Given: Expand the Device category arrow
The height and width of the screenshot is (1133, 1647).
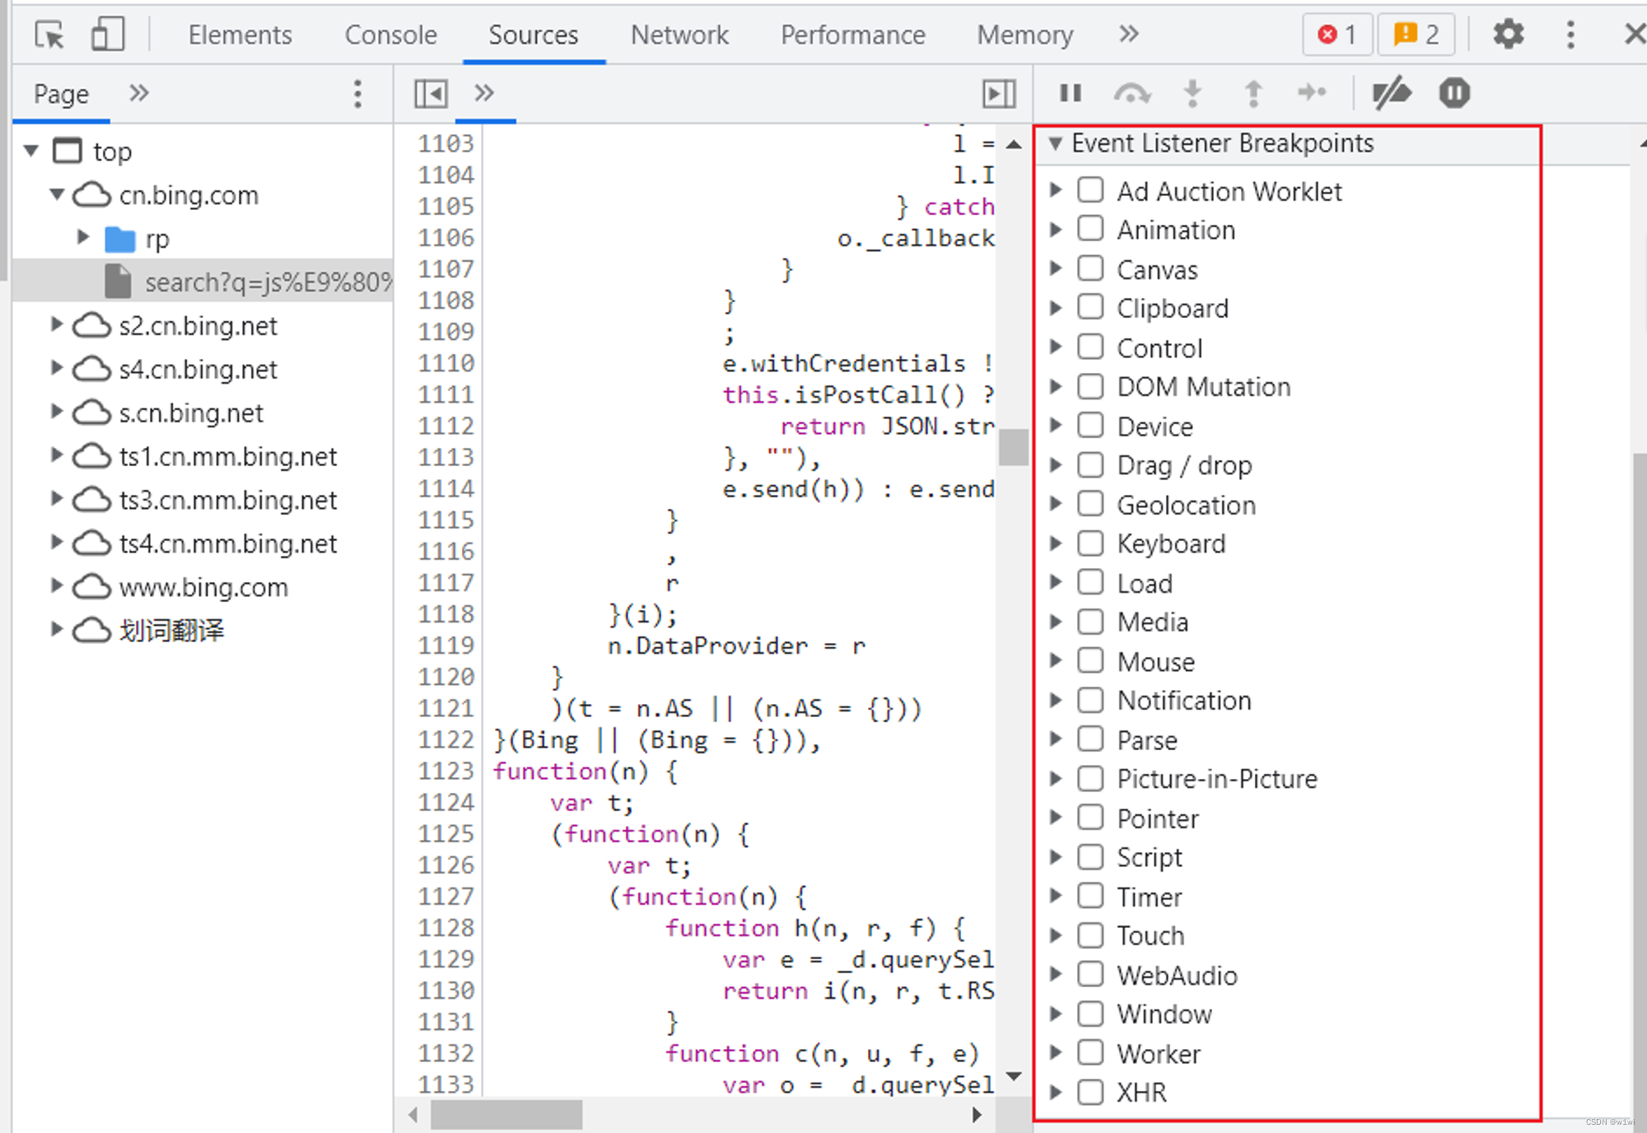Looking at the screenshot, I should coord(1056,426).
